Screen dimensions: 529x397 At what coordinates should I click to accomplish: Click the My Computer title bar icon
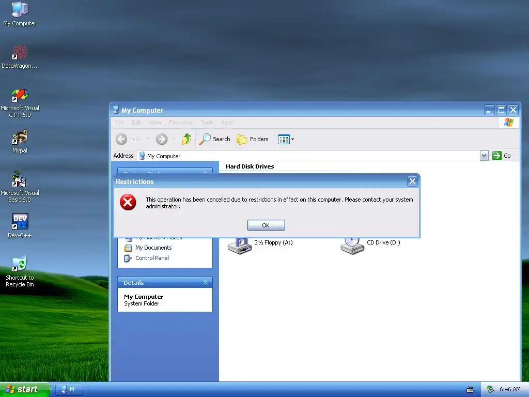tap(116, 110)
